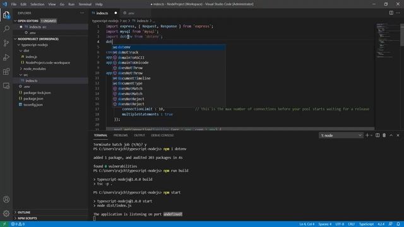Viewport: 404px width, 227px height.
Task: Select the OUTPUT panel tab
Action: pos(140,136)
